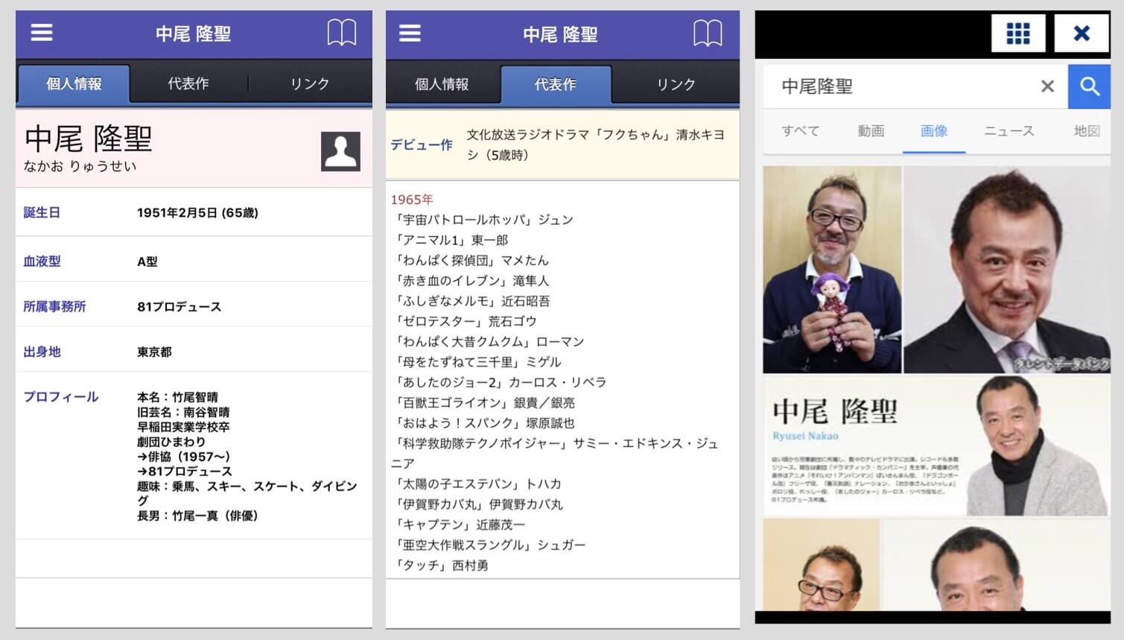The height and width of the screenshot is (640, 1124).
Task: Open hamburger menu in left screen
Action: pos(42,33)
